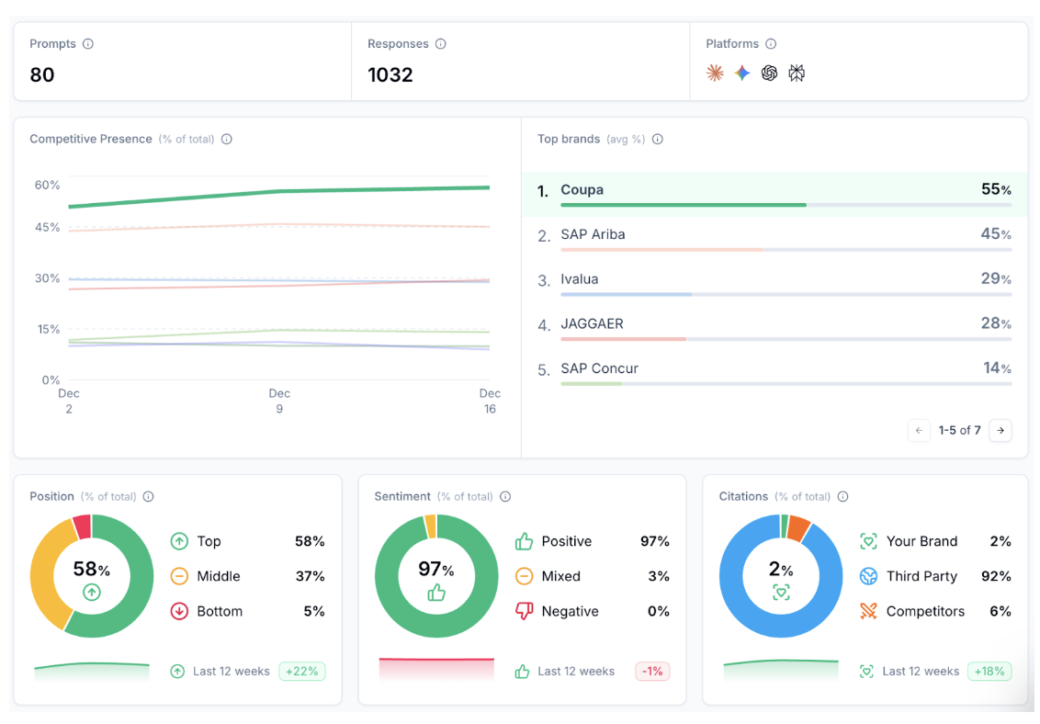Select the Coupa brand row

point(774,191)
